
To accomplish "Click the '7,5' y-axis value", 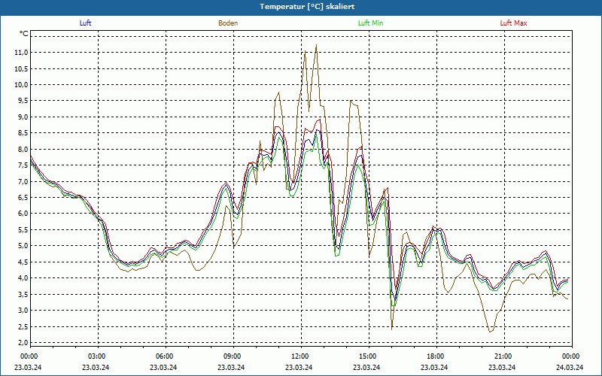I will tap(23, 165).
